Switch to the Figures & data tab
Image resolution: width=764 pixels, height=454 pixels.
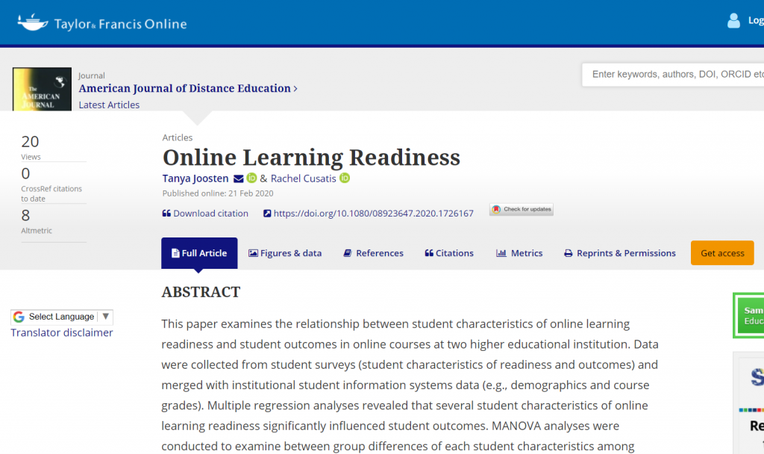285,253
